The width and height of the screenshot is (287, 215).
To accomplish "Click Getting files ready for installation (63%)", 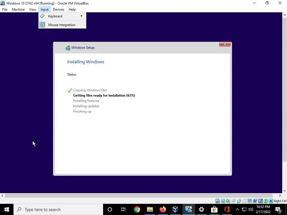I will pos(104,95).
